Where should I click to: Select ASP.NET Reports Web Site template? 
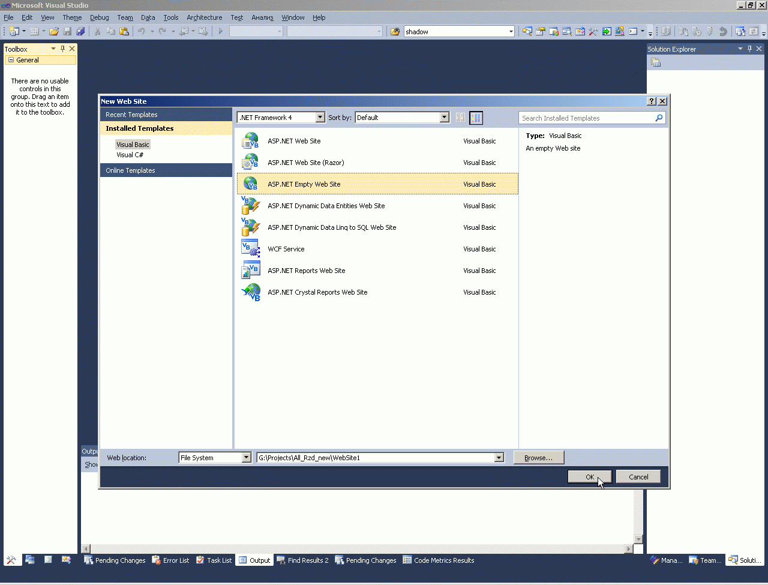coord(377,271)
